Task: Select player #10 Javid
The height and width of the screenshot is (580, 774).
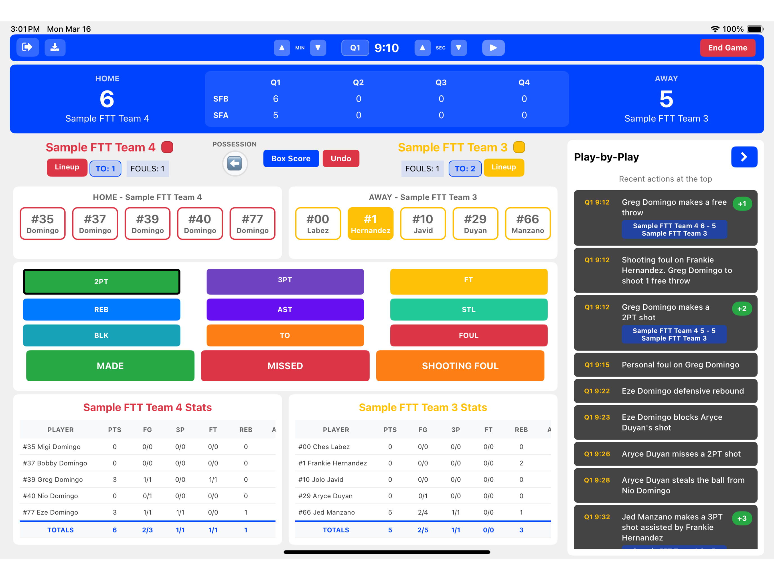Action: 423,224
